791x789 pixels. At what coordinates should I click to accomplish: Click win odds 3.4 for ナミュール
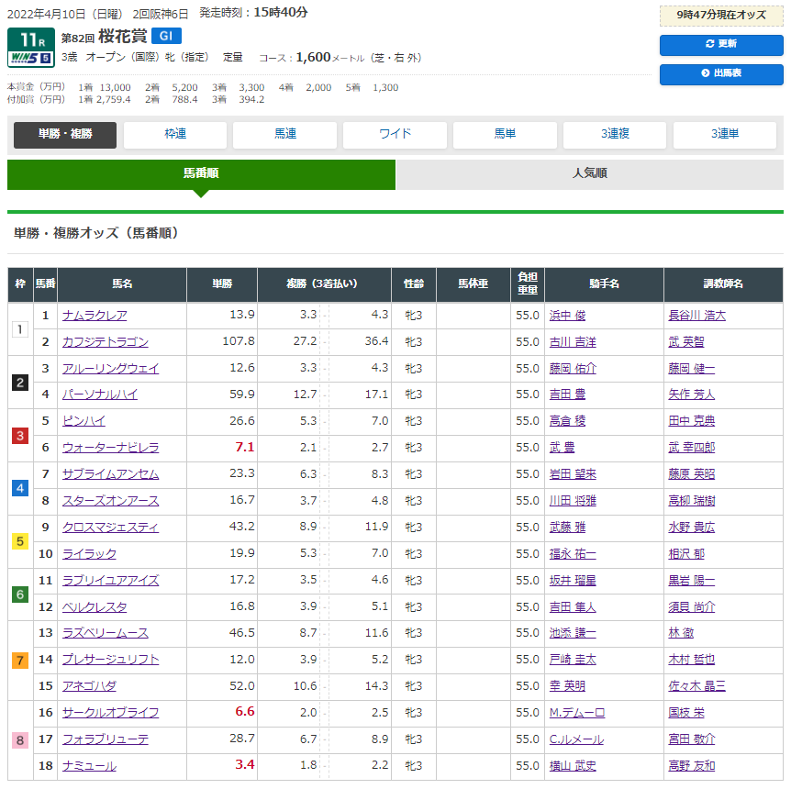pos(245,765)
